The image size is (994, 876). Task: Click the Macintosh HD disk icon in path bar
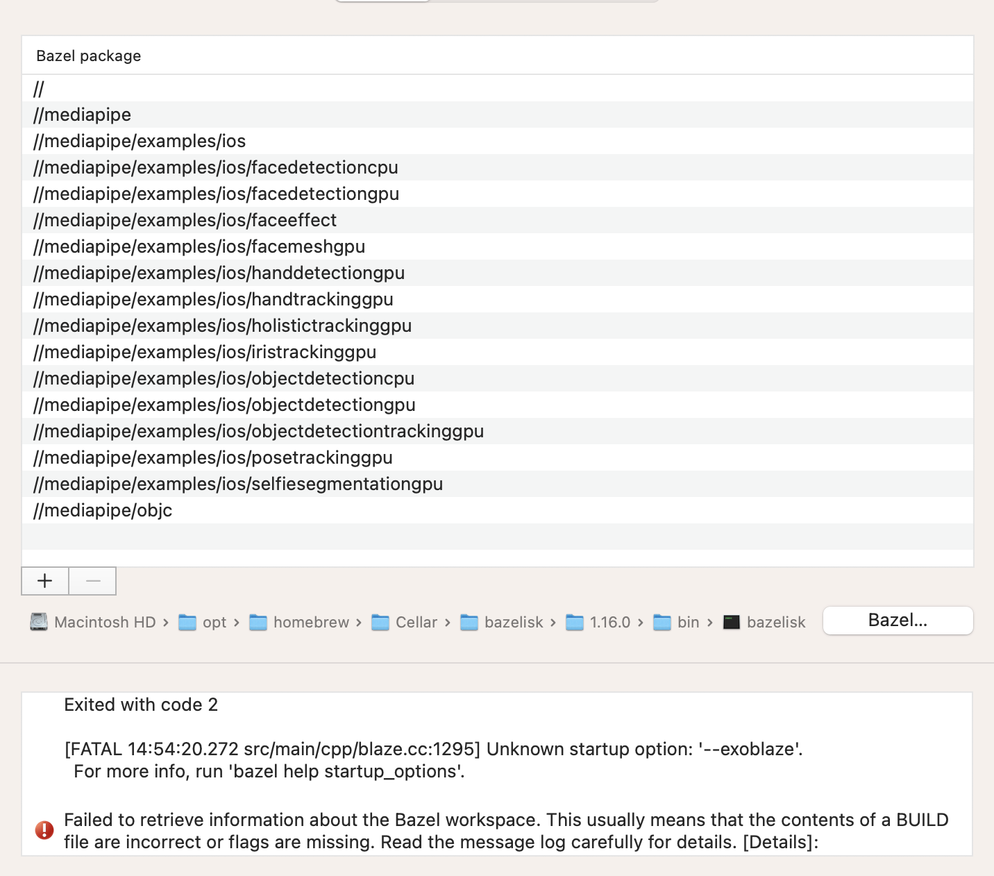point(39,622)
